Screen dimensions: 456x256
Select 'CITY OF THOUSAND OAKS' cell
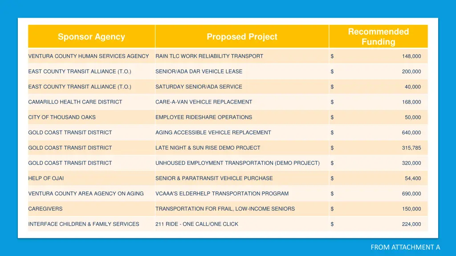[x=91, y=117]
